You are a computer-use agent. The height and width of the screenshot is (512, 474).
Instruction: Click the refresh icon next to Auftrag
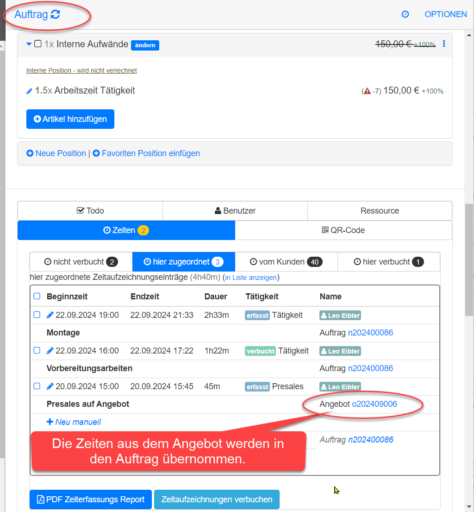(x=56, y=14)
